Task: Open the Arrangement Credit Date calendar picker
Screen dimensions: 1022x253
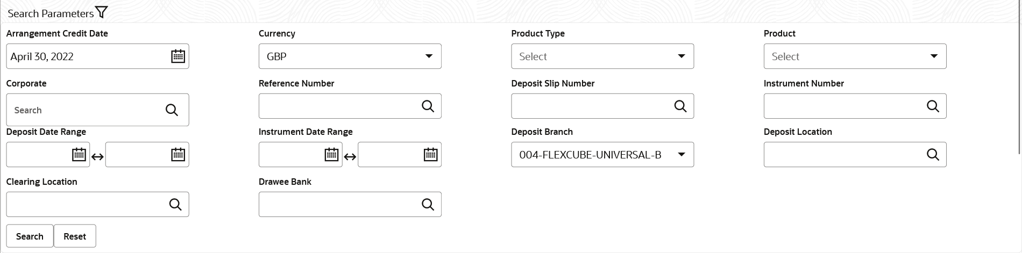Action: [x=178, y=56]
